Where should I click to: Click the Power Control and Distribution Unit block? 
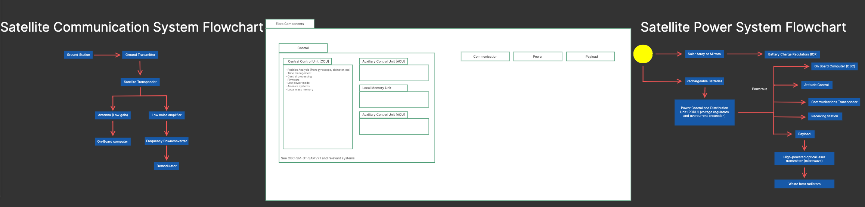point(704,112)
